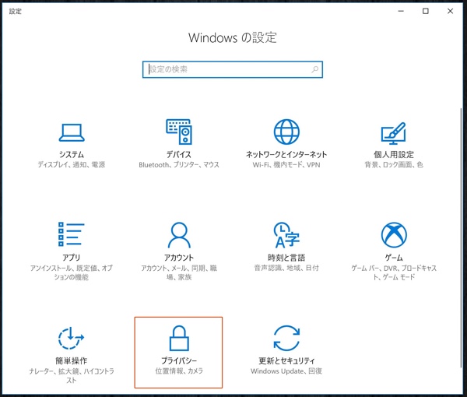The height and width of the screenshot is (397, 467).
Task: Click the 音声認識、地域、日付 description
Action: (x=286, y=268)
